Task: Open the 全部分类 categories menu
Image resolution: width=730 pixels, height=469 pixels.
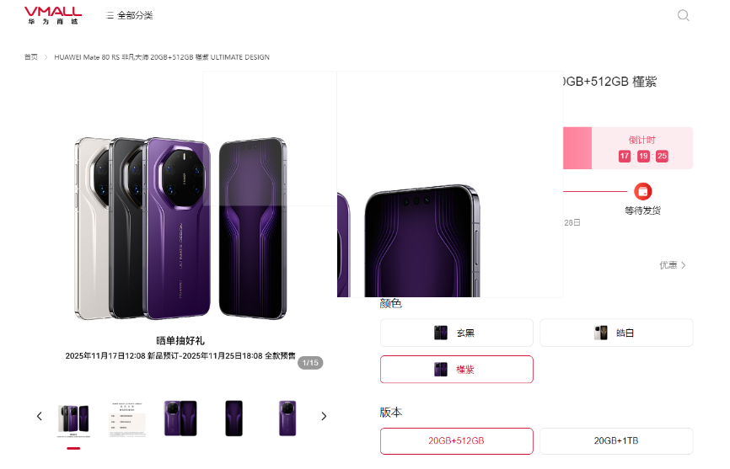Action: coord(130,15)
